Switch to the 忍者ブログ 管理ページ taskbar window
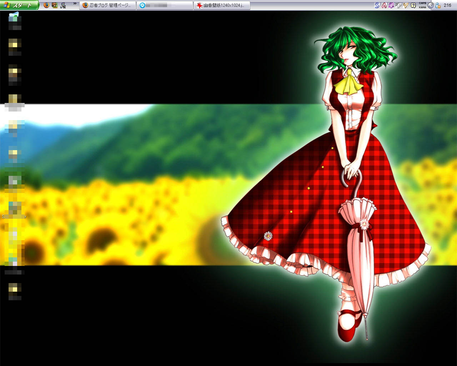The image size is (457, 366). [107, 5]
